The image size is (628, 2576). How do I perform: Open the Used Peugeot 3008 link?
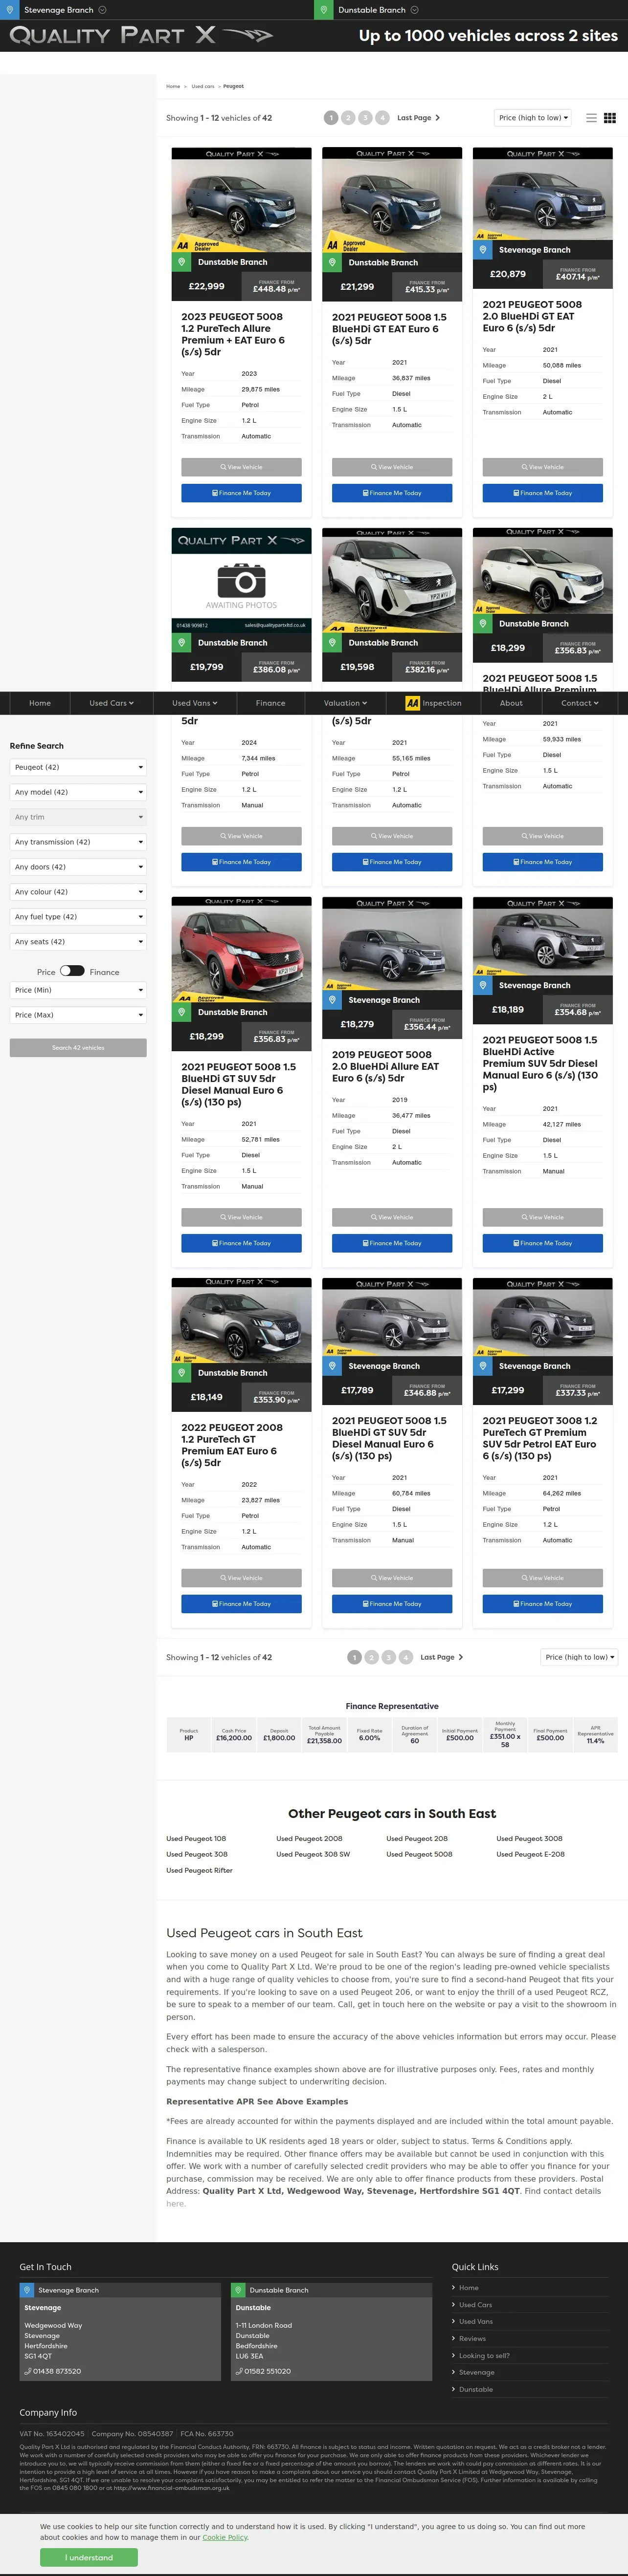click(x=529, y=1838)
